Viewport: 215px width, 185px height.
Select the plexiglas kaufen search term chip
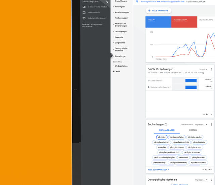(195, 137)
